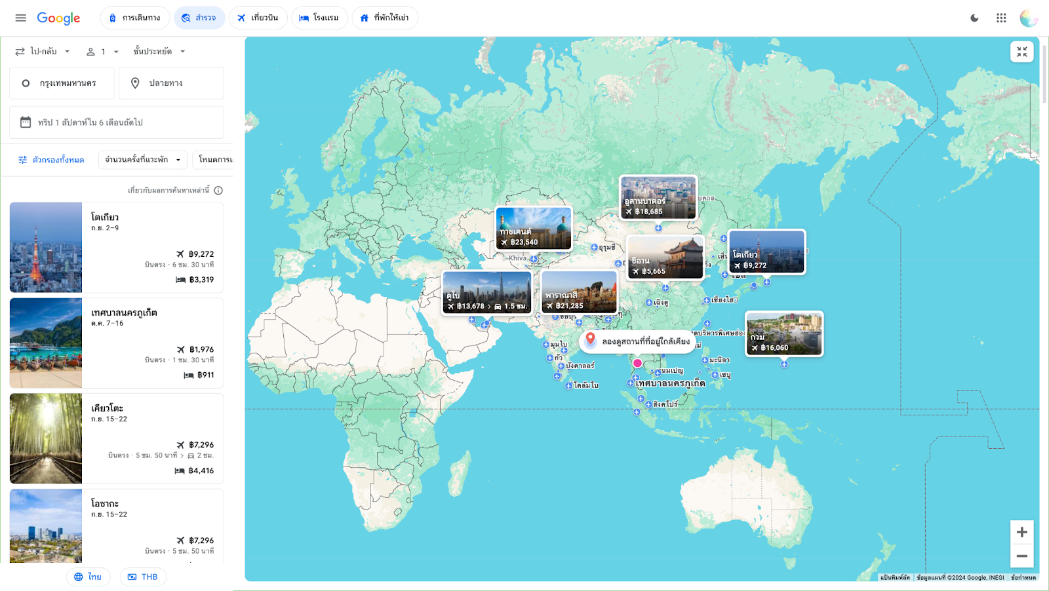Open the กวม map card
This screenshot has height=591, width=1049.
coord(784,334)
